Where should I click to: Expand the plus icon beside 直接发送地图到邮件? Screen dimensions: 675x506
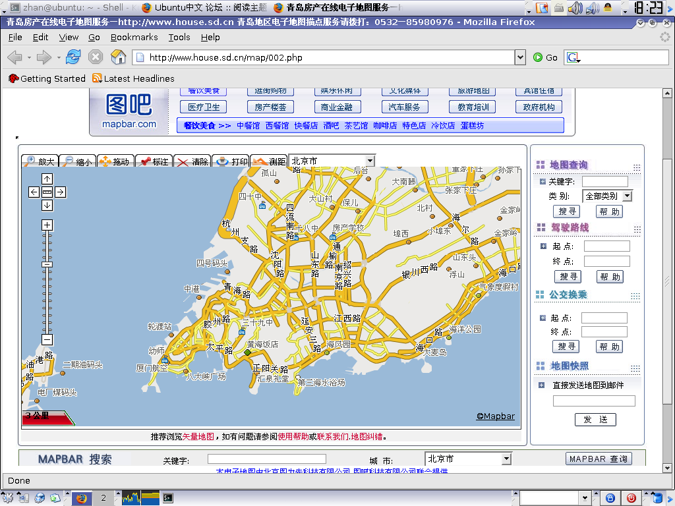(x=542, y=385)
